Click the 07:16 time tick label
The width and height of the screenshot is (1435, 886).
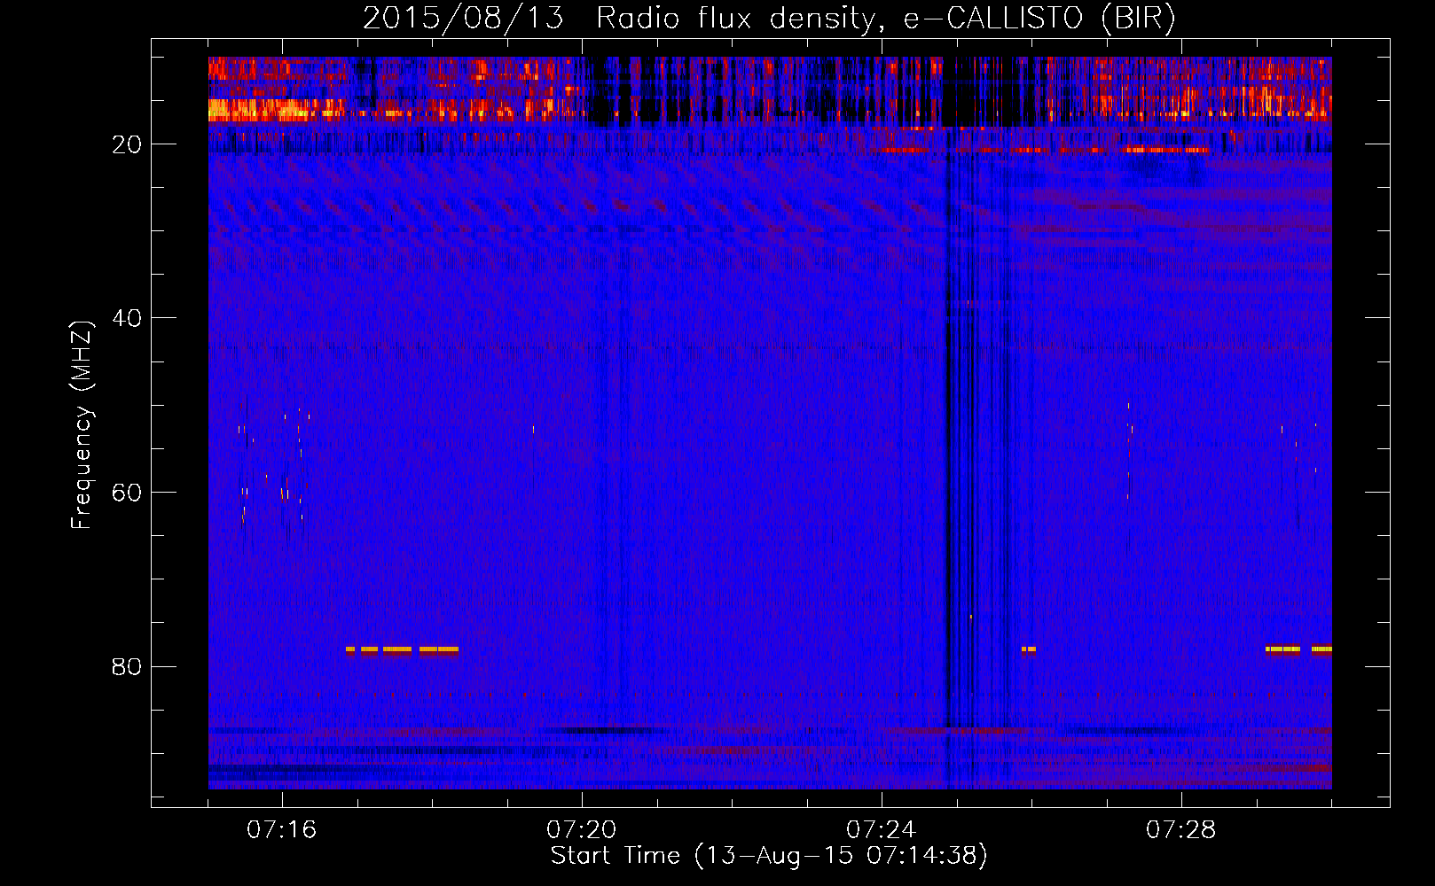(282, 830)
